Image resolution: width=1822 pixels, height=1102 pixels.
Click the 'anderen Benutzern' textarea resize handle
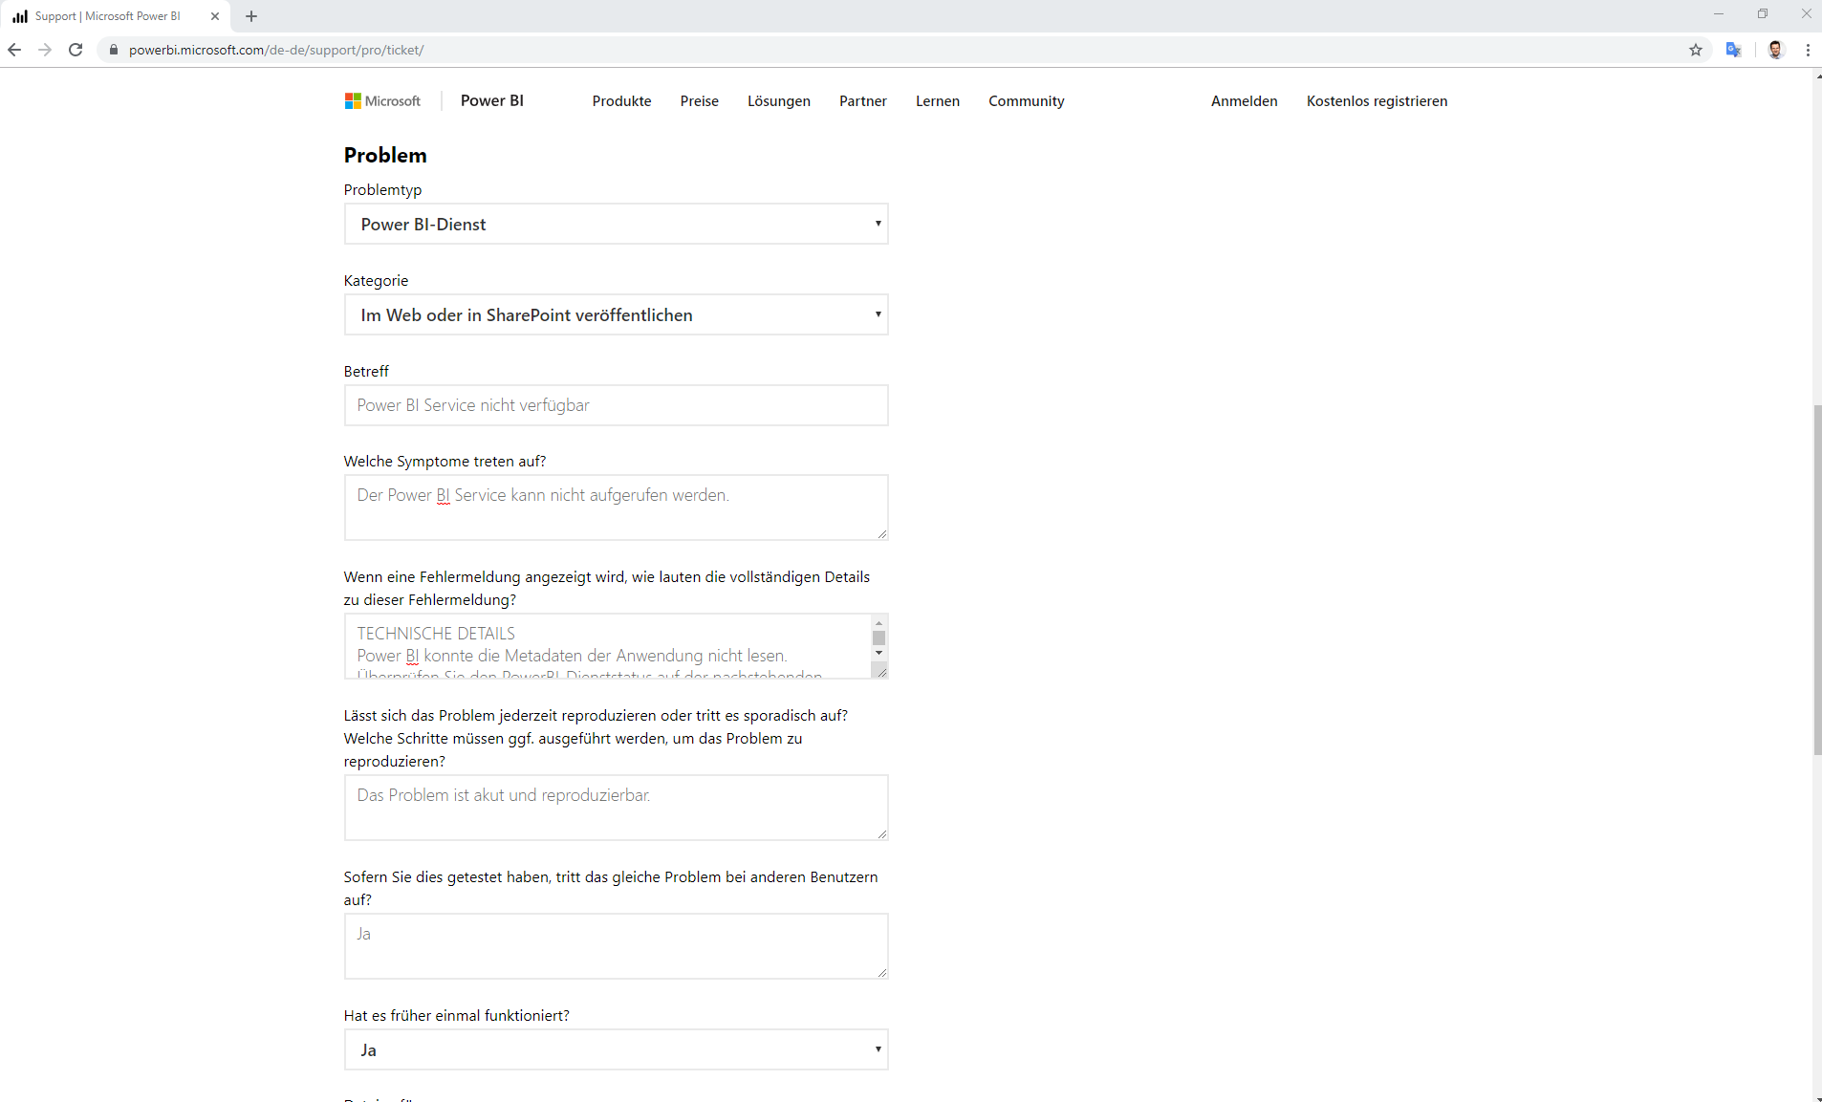(882, 973)
